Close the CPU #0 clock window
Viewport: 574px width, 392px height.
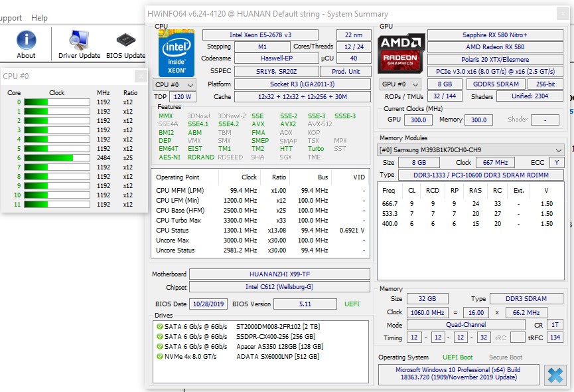tap(141, 76)
